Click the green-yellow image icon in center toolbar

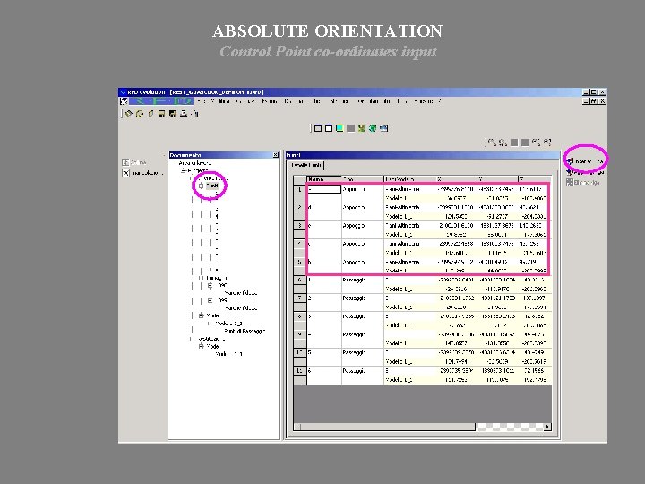362,128
